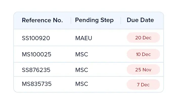Click reference number MS835735

click(x=37, y=84)
